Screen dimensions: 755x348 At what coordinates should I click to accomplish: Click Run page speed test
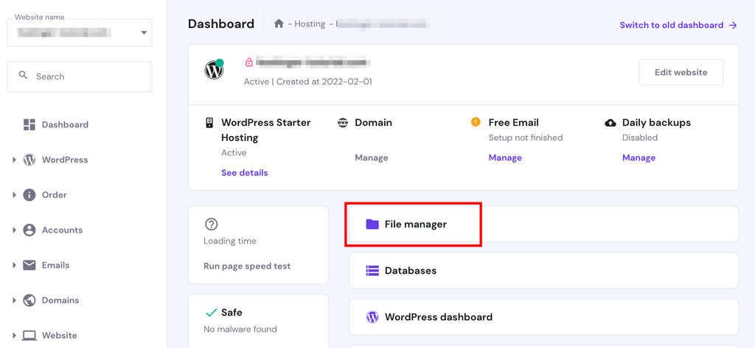coord(247,266)
